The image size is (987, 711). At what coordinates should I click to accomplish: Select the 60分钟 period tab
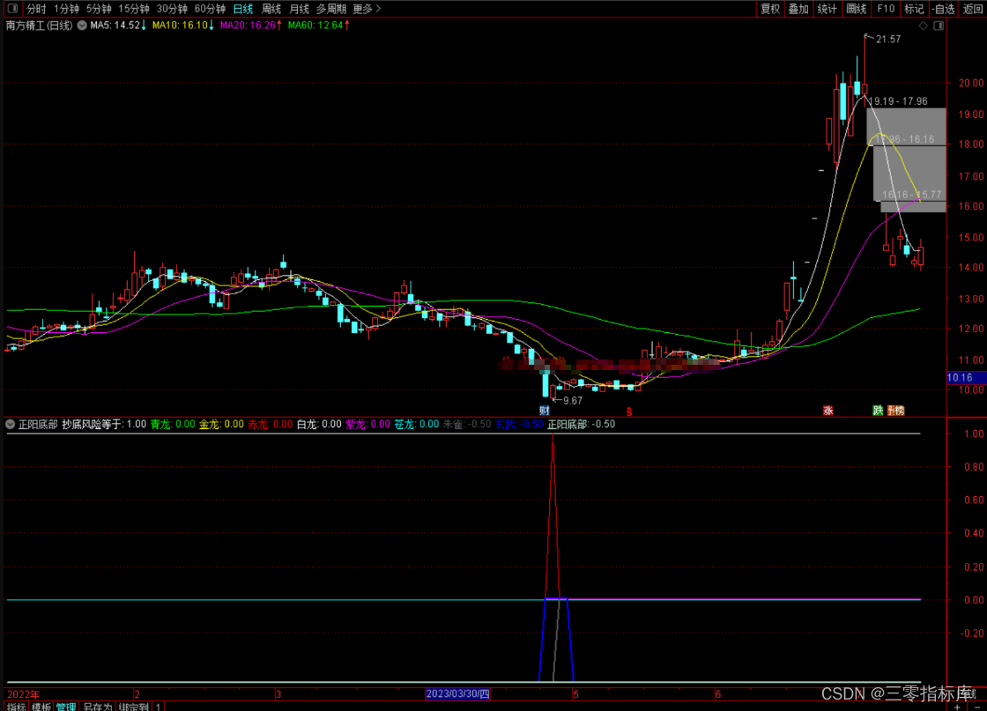(210, 9)
